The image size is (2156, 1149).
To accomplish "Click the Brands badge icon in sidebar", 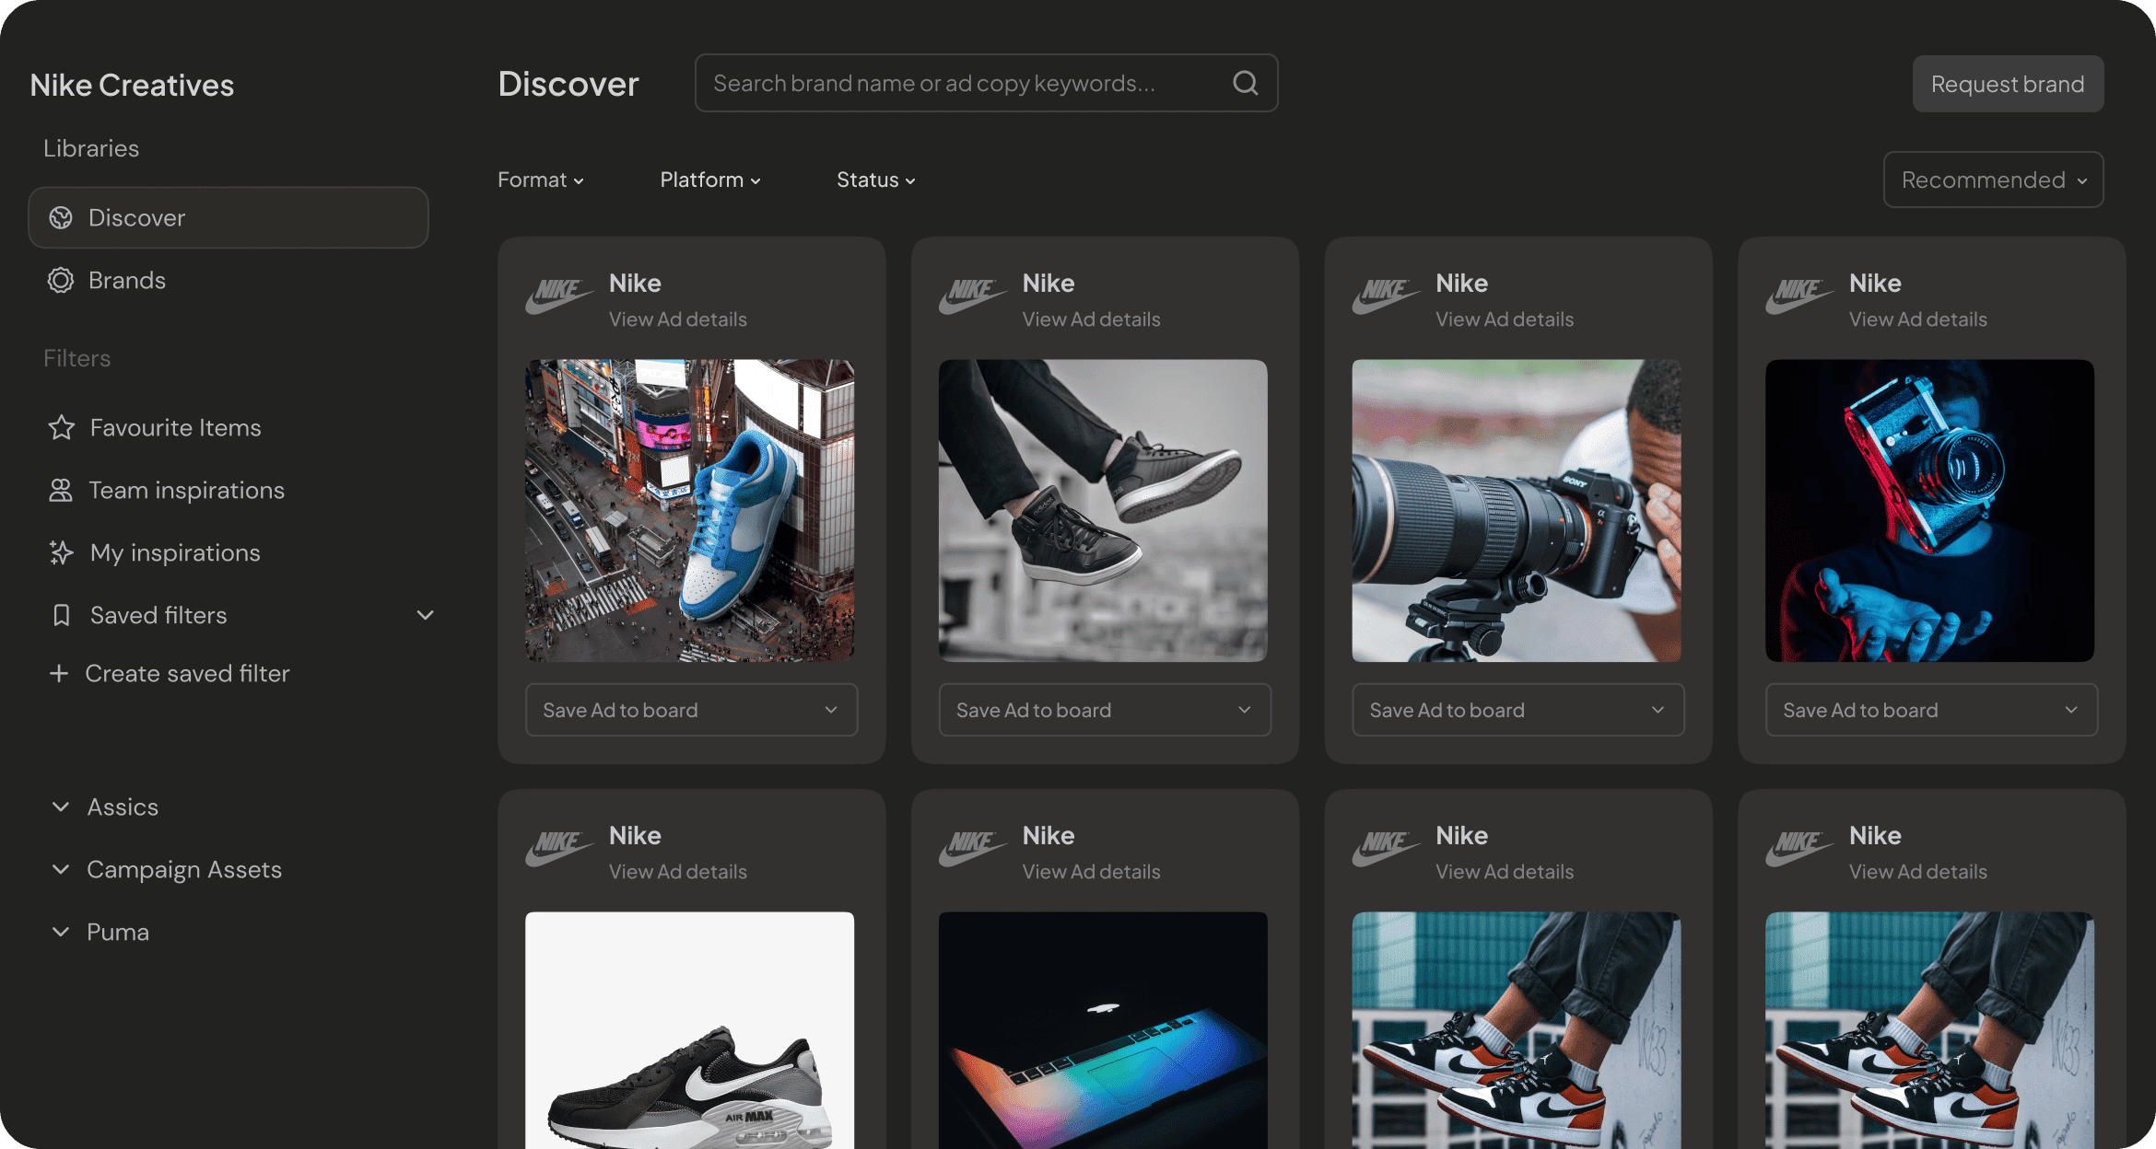I will pyautogui.click(x=61, y=281).
